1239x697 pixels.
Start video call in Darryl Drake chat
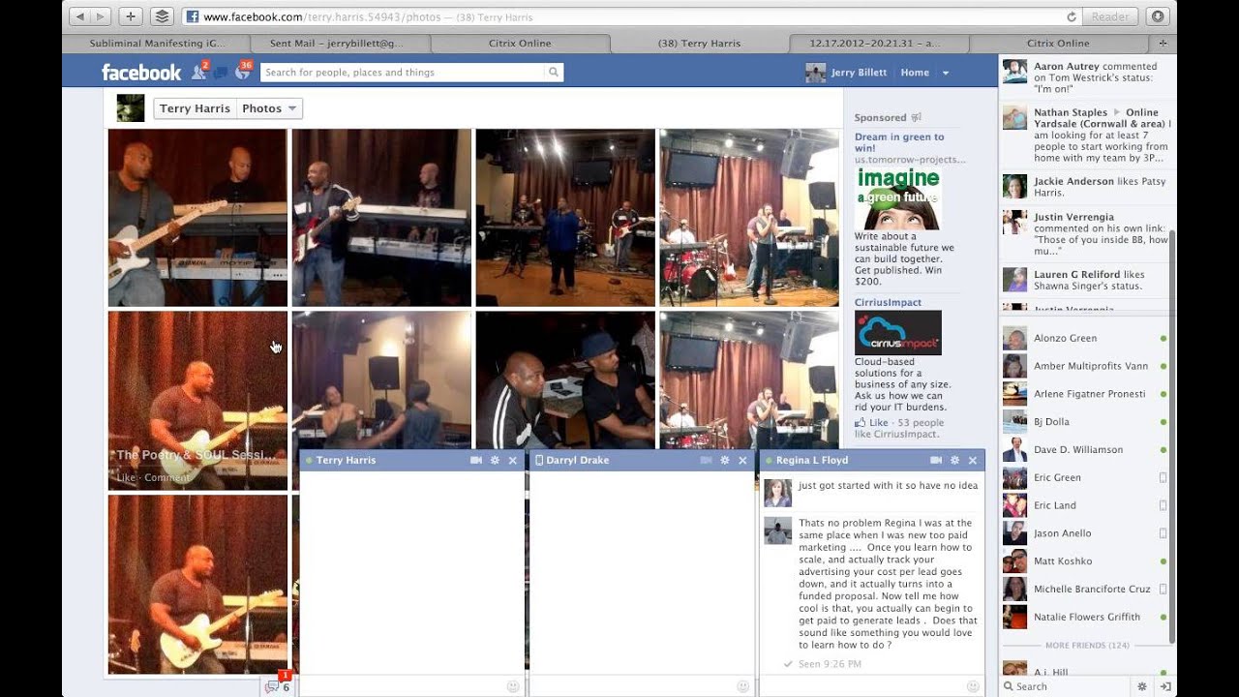(707, 461)
